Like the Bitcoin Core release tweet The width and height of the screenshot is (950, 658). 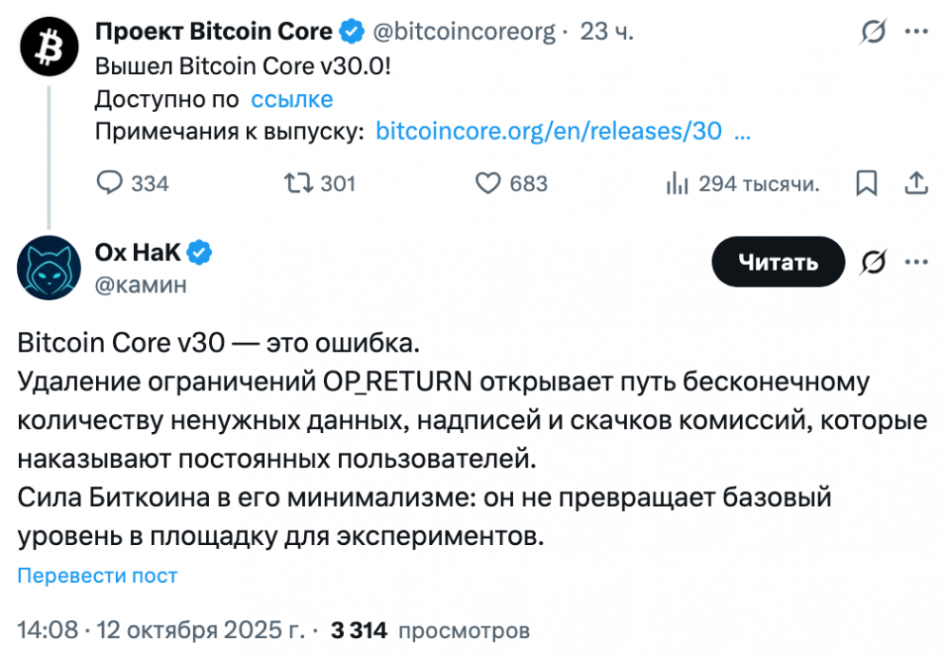487,183
